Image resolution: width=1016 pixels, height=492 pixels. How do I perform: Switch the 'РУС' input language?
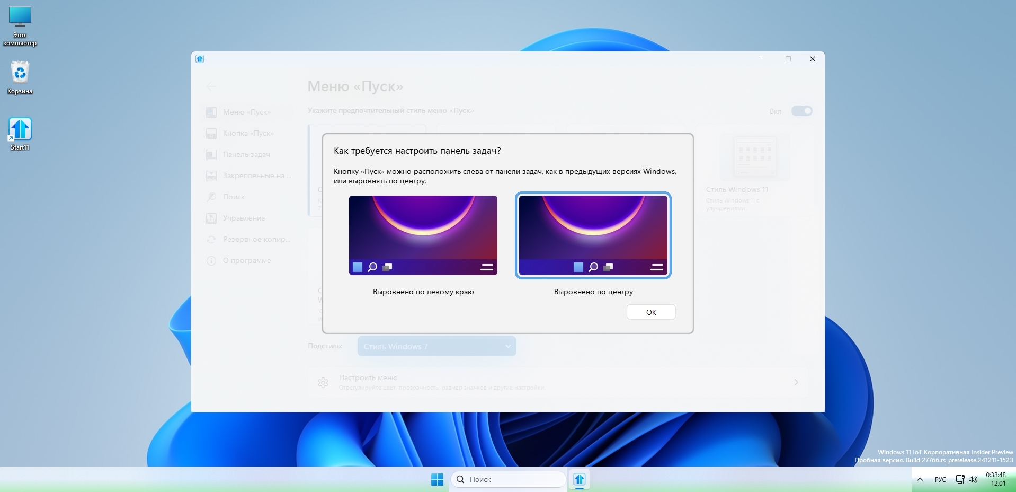tap(940, 479)
